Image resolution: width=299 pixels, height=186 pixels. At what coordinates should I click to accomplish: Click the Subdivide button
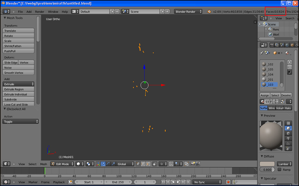(18, 99)
